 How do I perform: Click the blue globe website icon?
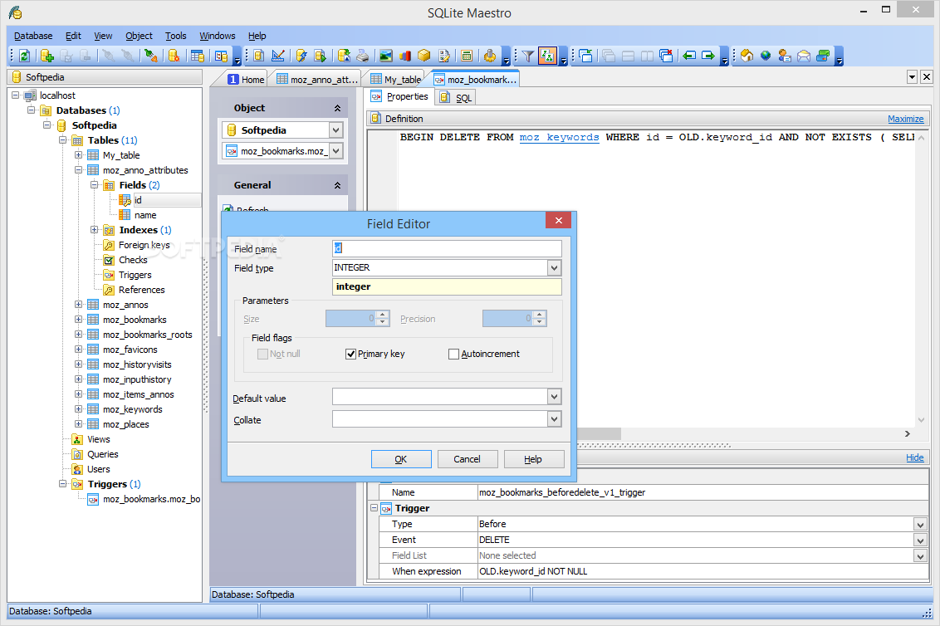coord(766,56)
